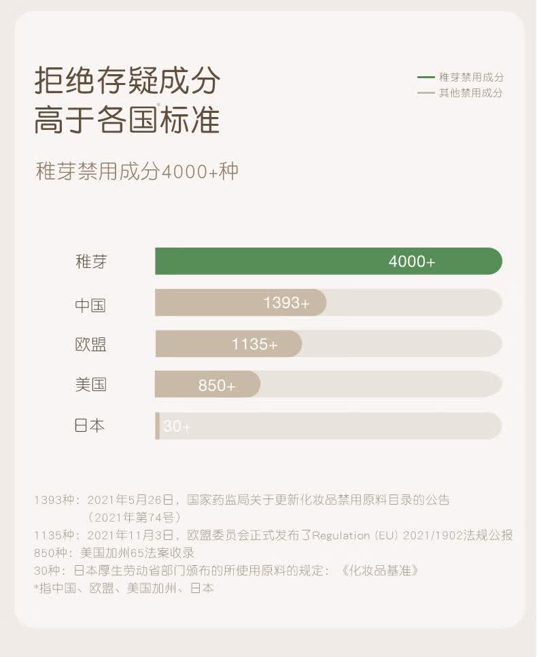Click the 稚芽 row label
Viewport: 537px width, 657px height.
tap(91, 262)
